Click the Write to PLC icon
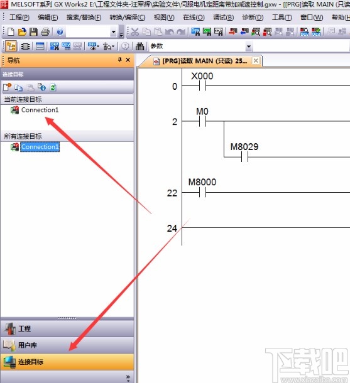 click(x=233, y=31)
